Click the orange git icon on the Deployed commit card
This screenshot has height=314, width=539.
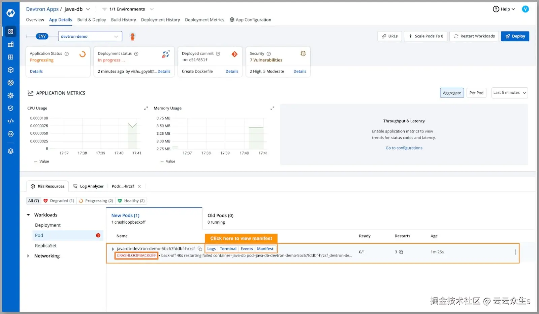(x=234, y=54)
